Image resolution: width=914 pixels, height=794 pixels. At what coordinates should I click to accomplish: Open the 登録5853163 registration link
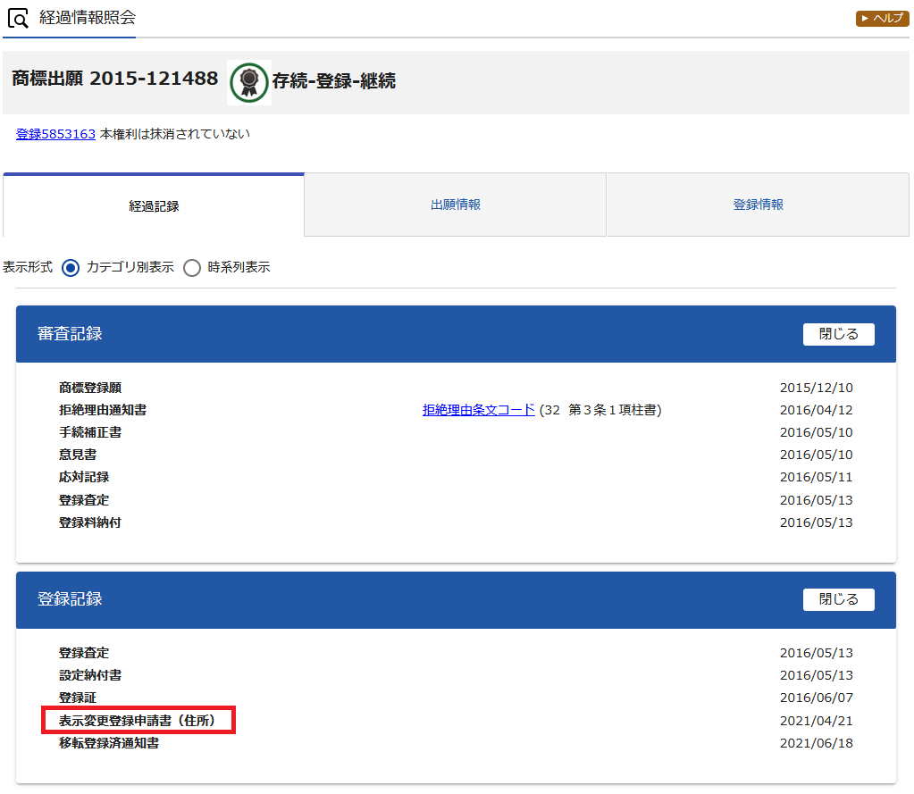55,134
